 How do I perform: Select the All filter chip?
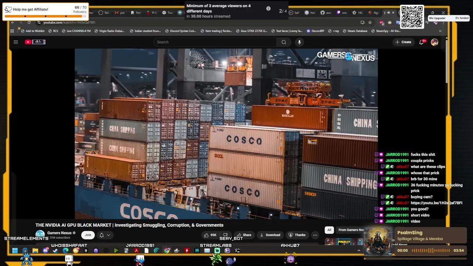[x=329, y=230]
